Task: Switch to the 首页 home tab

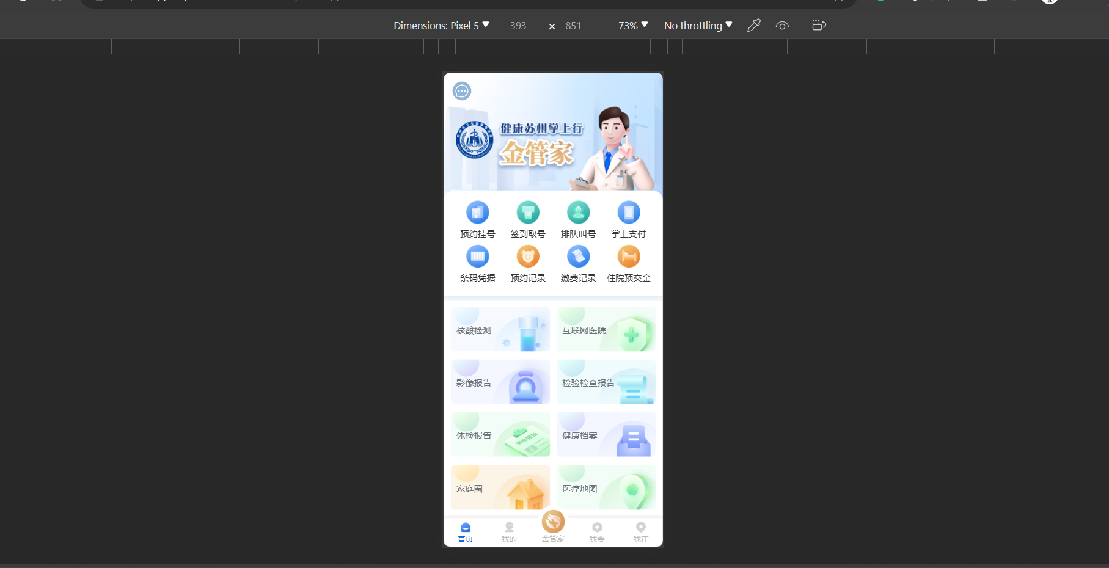Action: 466,532
